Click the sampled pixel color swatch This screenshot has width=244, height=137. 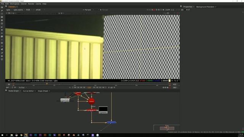(x=169, y=81)
